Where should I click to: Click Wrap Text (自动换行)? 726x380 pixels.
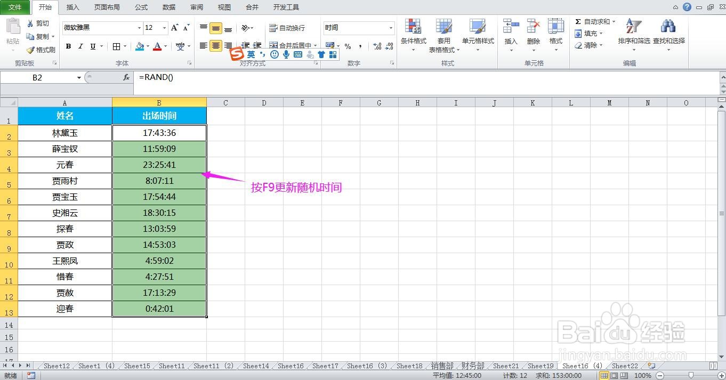pos(287,28)
